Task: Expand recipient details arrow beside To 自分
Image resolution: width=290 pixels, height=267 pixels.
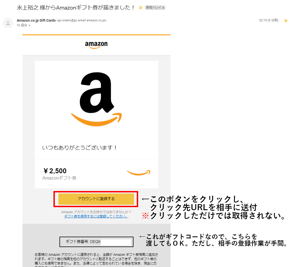Action: (29, 25)
